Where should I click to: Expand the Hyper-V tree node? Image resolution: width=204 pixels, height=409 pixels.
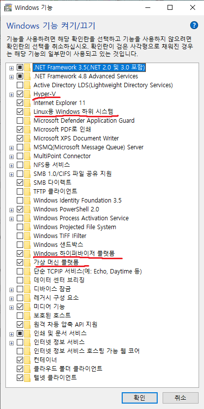11,95
